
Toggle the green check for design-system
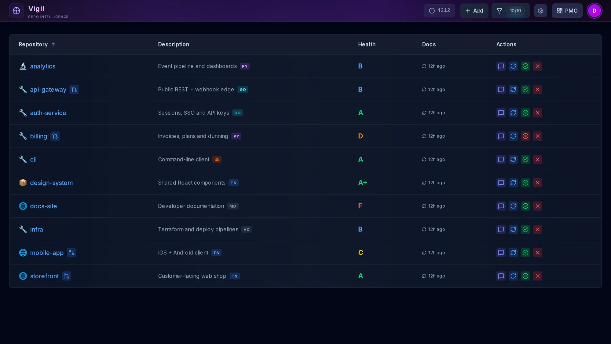point(525,183)
